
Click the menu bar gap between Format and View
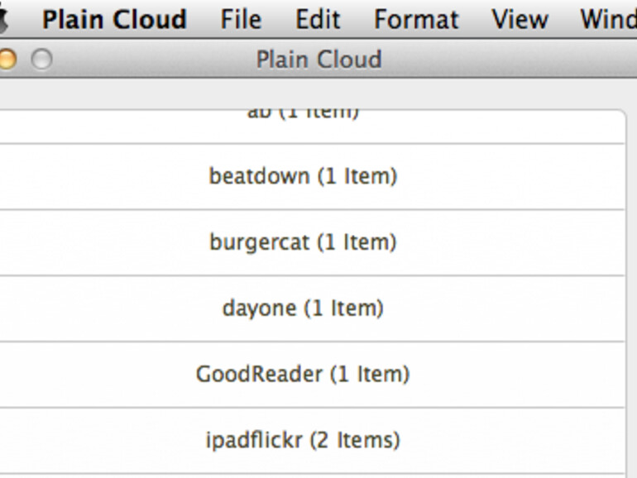[x=475, y=19]
